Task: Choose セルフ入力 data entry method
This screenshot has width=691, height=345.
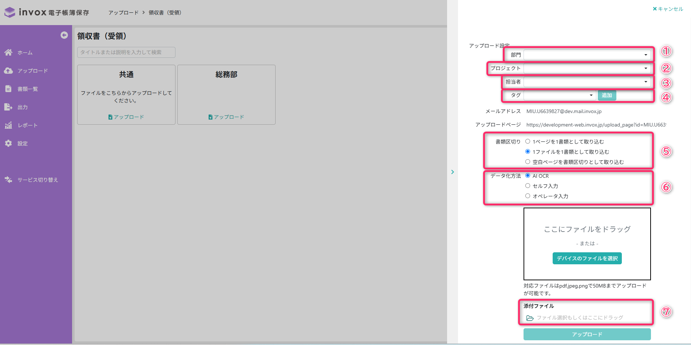Action: [528, 186]
